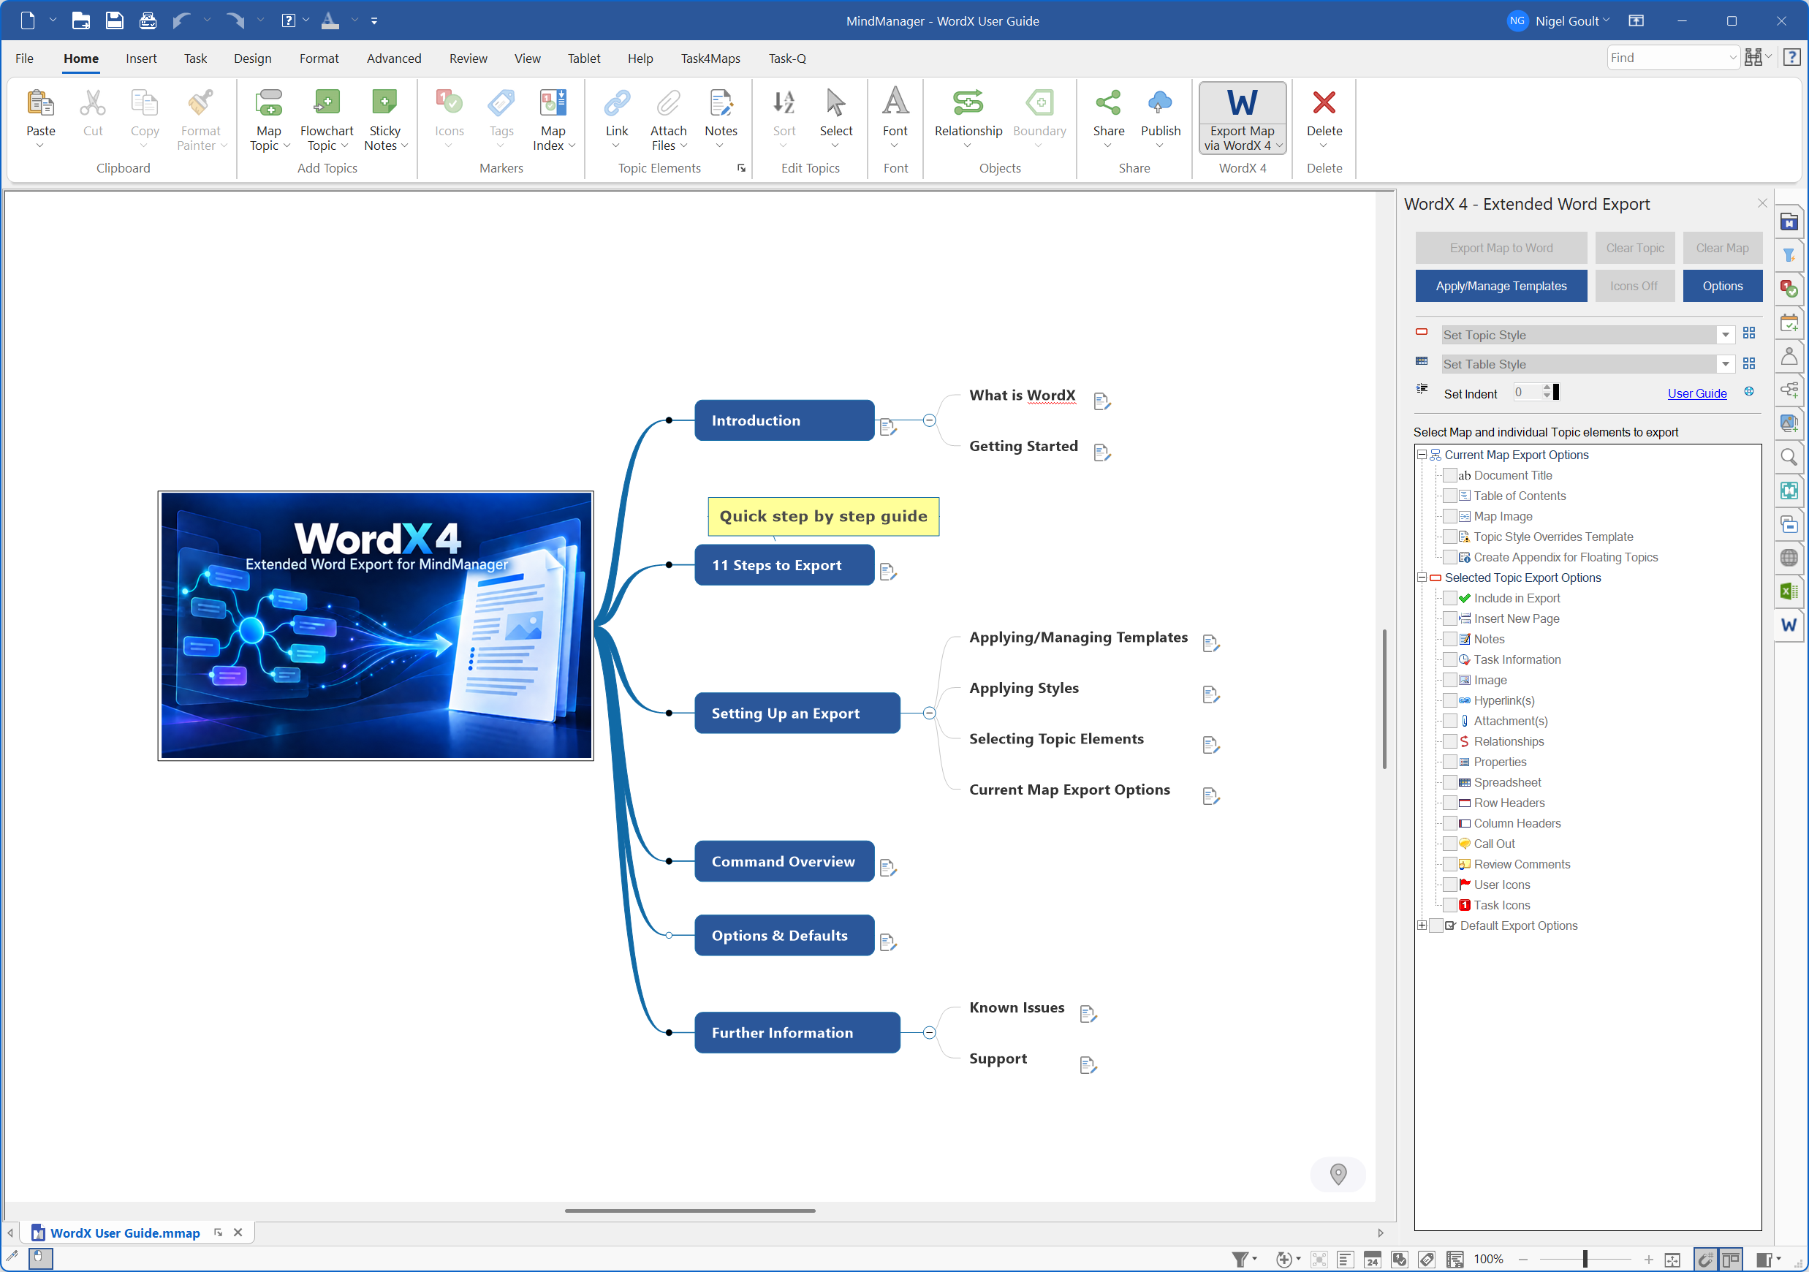
Task: Click Apply/Manage Templates button
Action: (x=1500, y=286)
